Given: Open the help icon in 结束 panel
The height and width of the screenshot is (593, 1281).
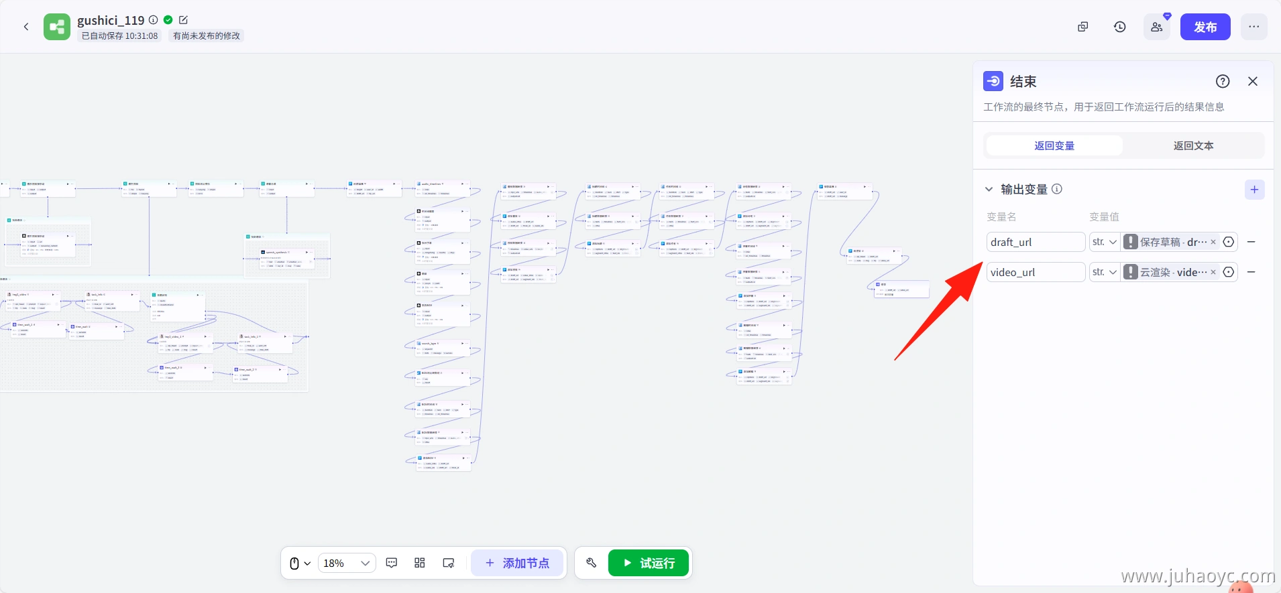Looking at the screenshot, I should [x=1222, y=81].
